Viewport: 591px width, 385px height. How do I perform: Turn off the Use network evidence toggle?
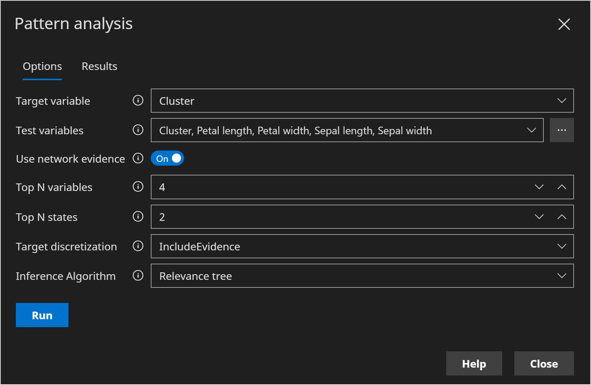pyautogui.click(x=167, y=158)
